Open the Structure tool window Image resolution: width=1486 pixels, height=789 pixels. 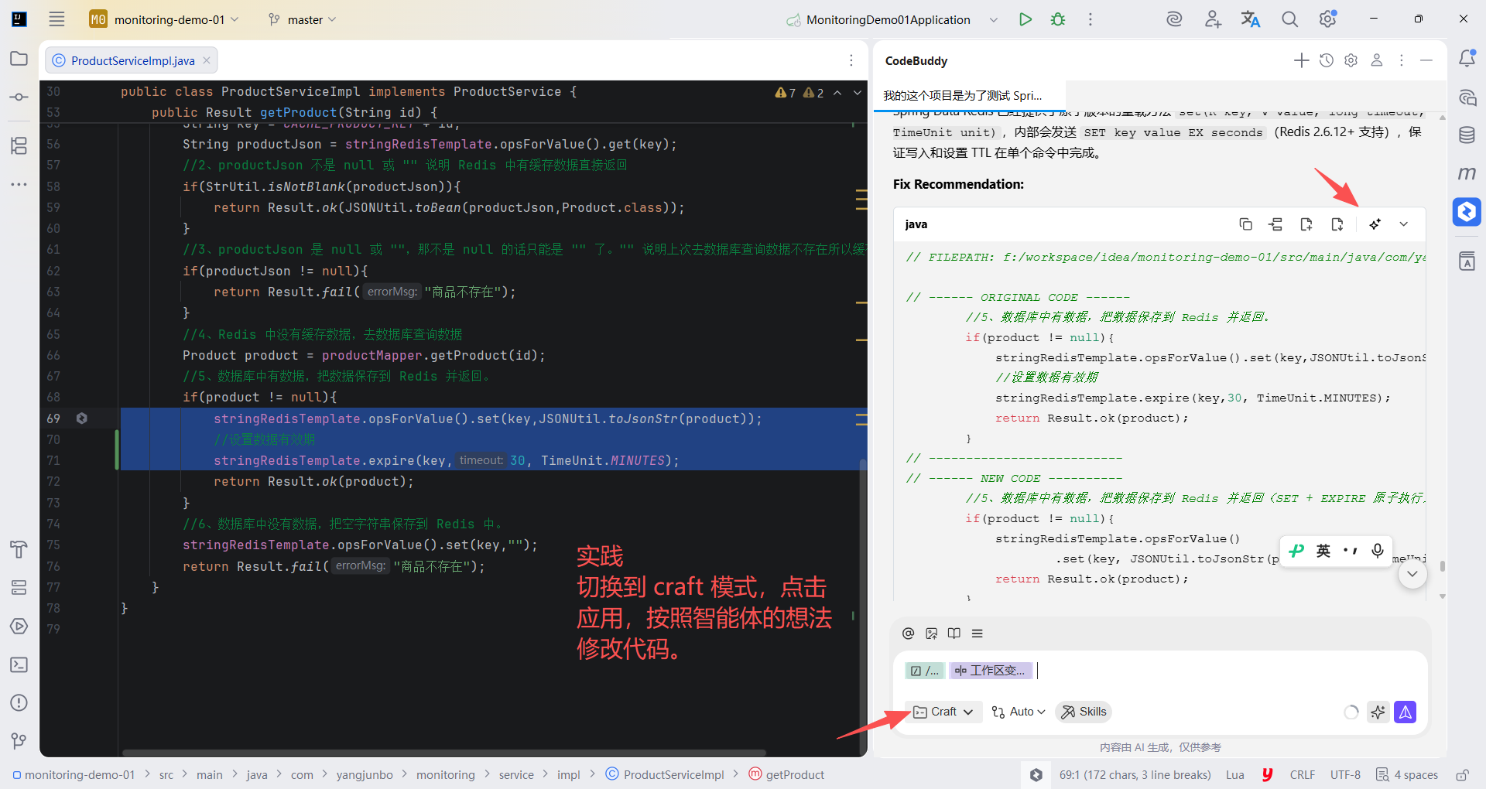click(x=19, y=145)
